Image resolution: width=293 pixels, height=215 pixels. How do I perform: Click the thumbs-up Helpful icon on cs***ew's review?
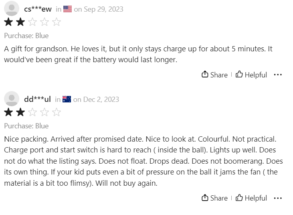239,75
